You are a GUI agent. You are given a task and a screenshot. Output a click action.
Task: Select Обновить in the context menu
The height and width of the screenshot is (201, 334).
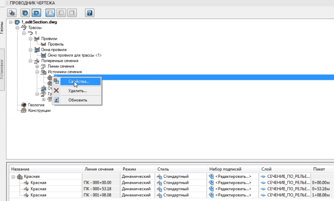(78, 100)
